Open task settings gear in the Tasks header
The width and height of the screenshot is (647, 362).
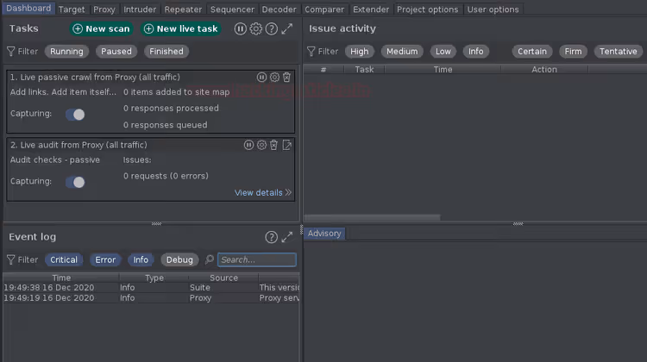[256, 28]
